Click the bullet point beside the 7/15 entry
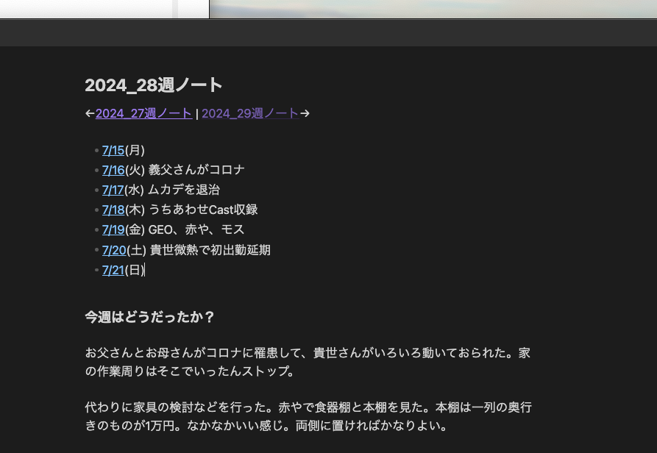Image resolution: width=657 pixels, height=453 pixels. point(98,150)
